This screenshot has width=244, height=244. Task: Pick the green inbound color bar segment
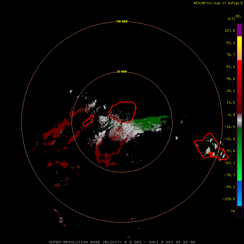239,154
